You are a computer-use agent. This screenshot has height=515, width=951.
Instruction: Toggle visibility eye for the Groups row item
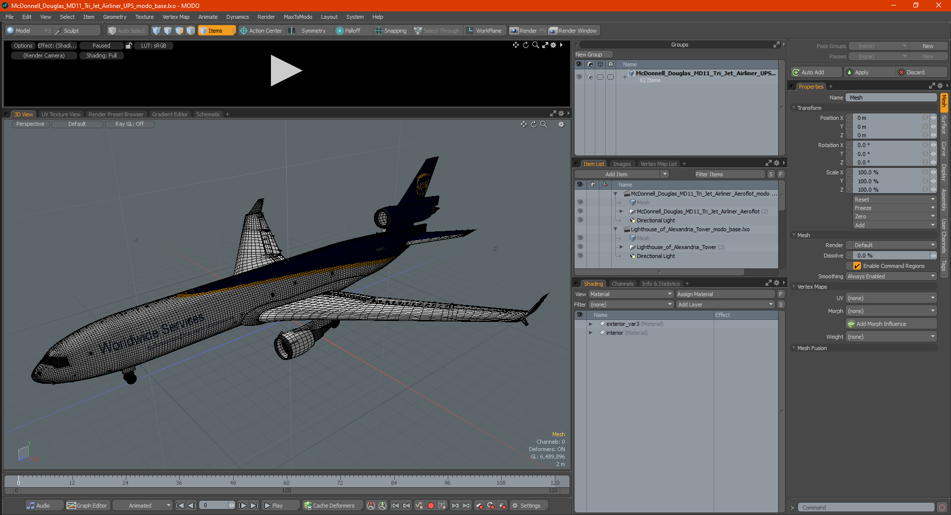pyautogui.click(x=579, y=77)
